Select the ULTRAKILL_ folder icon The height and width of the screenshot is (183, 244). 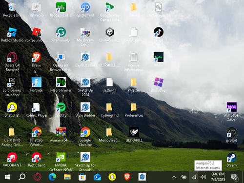coord(109,57)
